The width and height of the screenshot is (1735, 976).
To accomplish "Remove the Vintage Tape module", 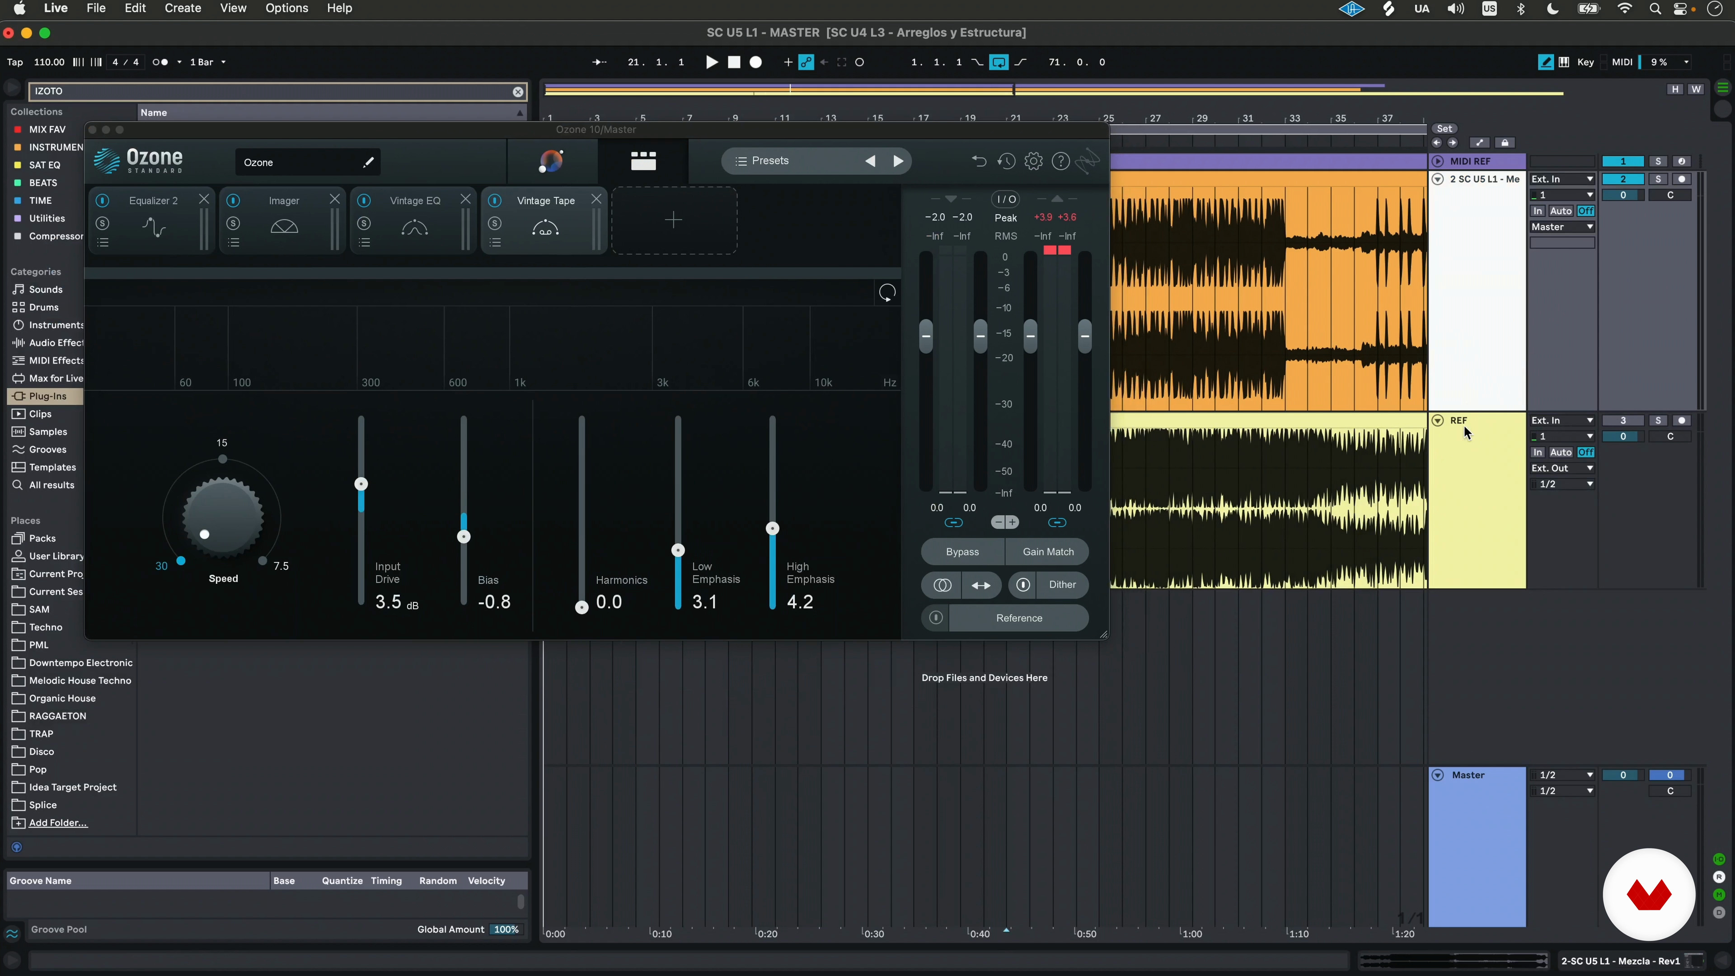I will (x=596, y=199).
